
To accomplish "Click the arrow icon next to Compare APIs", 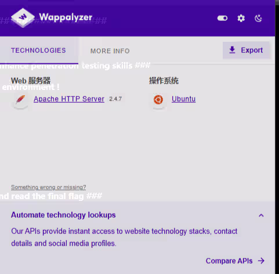I will (261, 261).
